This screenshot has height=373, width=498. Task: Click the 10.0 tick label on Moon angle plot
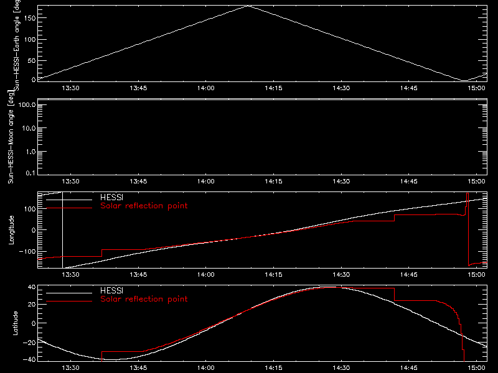(x=29, y=128)
